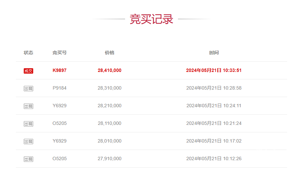Click the timestamp ending in 10:12:26
Viewport: 302px width, 169px height.
click(x=214, y=159)
